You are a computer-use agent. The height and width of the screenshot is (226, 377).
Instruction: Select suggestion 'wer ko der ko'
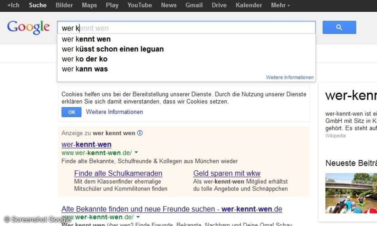186,59
